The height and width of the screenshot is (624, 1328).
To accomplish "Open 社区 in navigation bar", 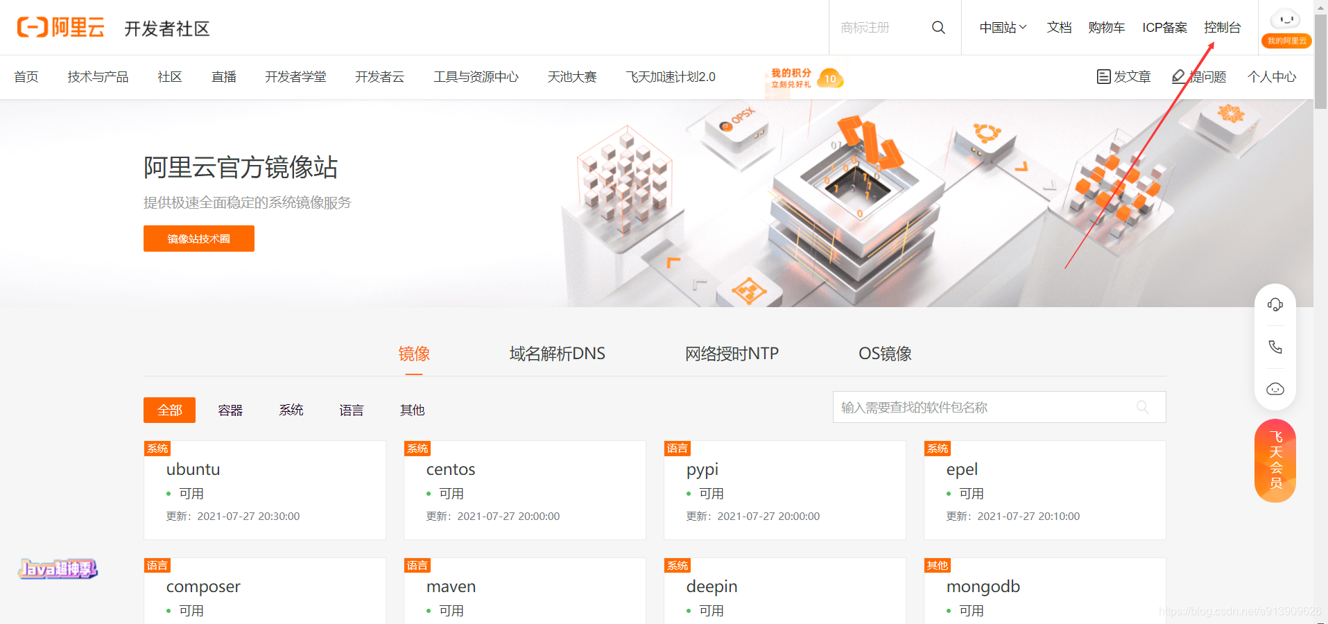I will (170, 77).
